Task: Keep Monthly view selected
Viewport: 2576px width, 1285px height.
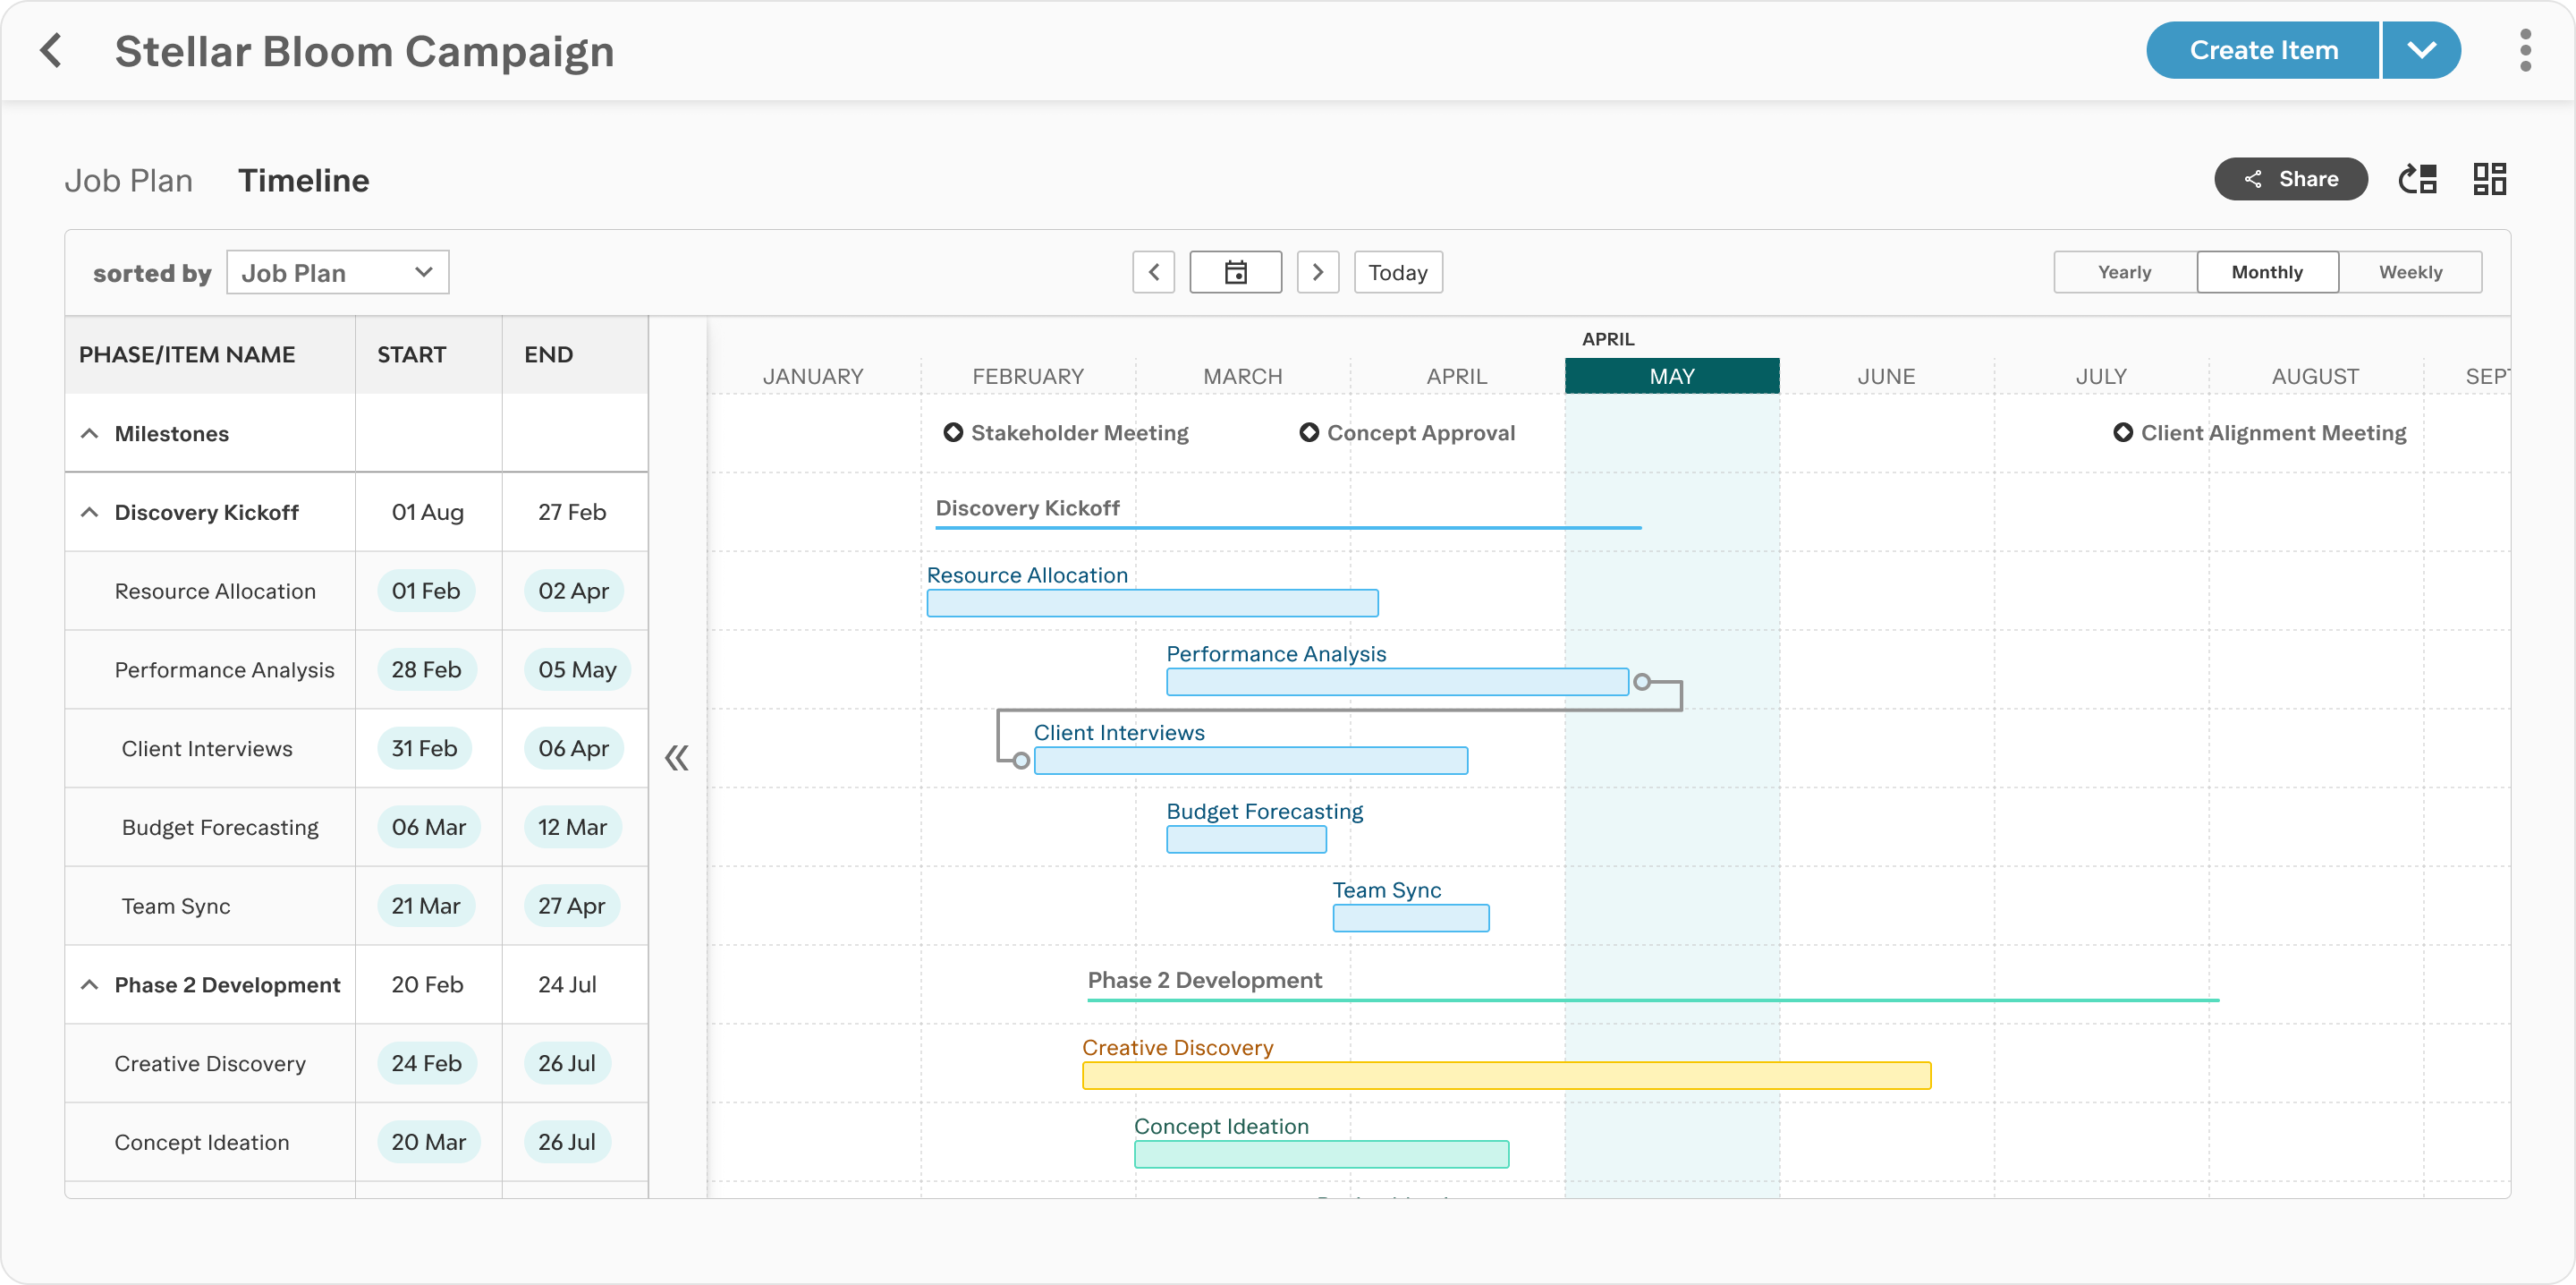Action: point(2267,271)
